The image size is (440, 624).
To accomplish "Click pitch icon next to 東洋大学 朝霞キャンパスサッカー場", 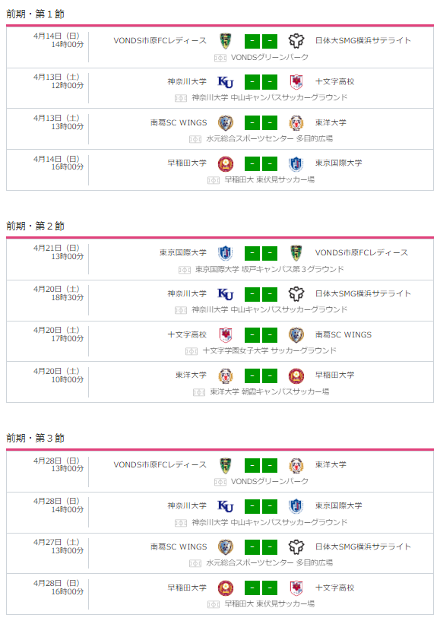I will coord(199,392).
